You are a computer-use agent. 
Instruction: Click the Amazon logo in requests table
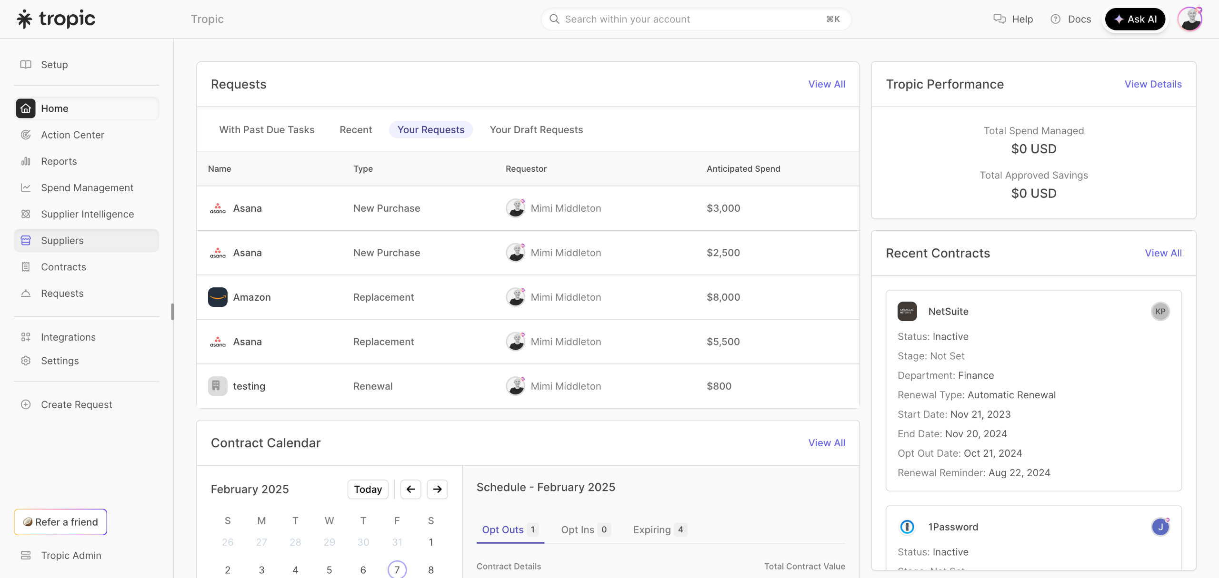[218, 297]
